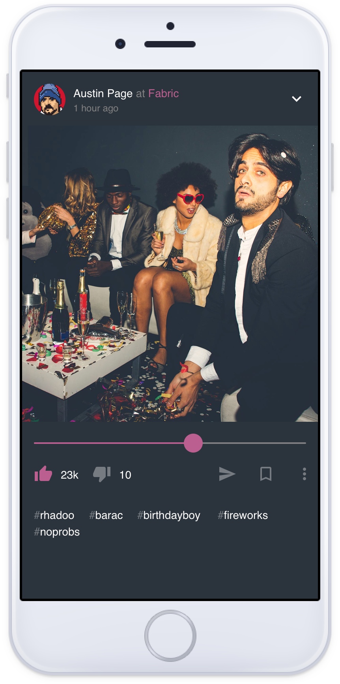This screenshot has width=340, height=684.
Task: Open Austin Page's pixel avatar
Action: (x=50, y=100)
